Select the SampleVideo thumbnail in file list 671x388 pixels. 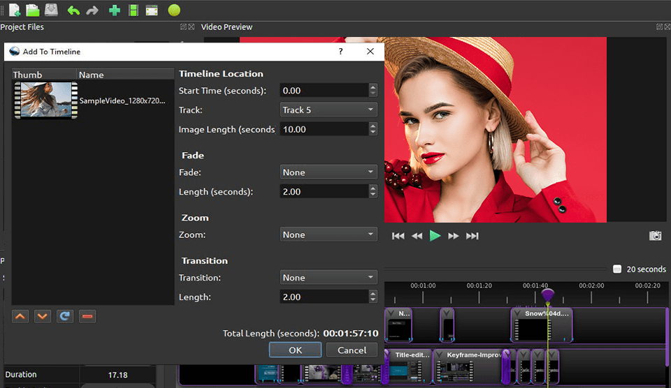(46, 100)
